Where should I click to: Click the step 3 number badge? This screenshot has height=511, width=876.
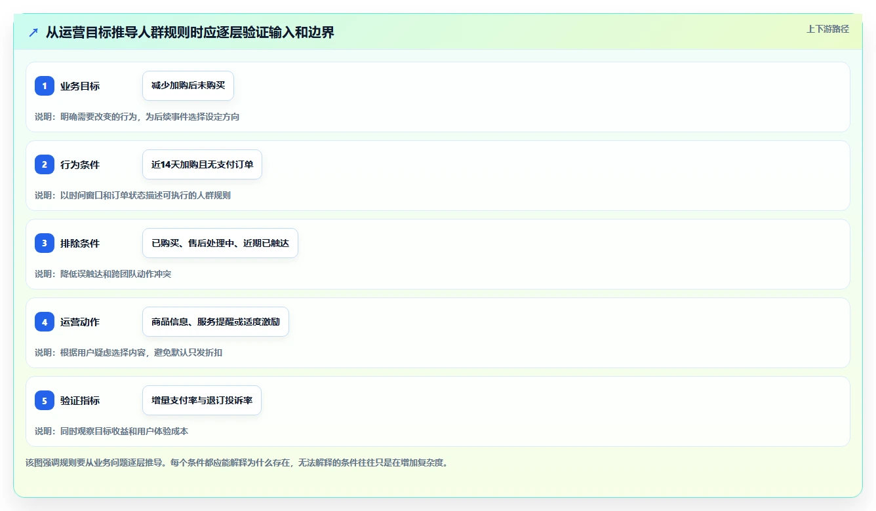[45, 243]
